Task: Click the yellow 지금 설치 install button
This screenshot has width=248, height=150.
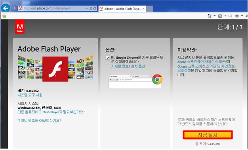Action: [208, 135]
